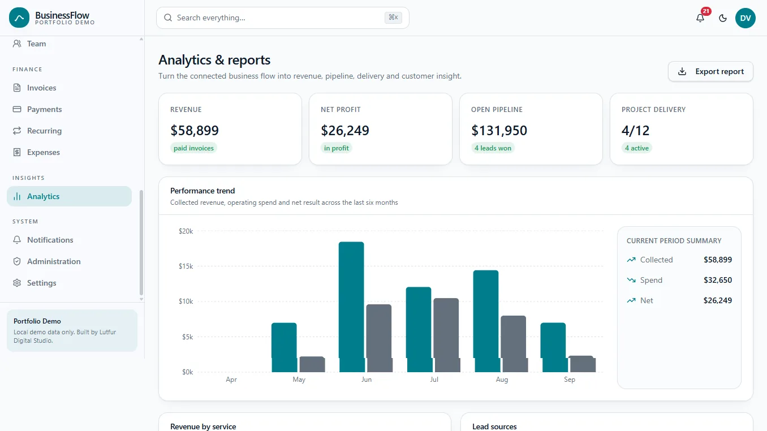Click the Expenses receipt icon
Screen dimensions: 767x431
click(17, 152)
